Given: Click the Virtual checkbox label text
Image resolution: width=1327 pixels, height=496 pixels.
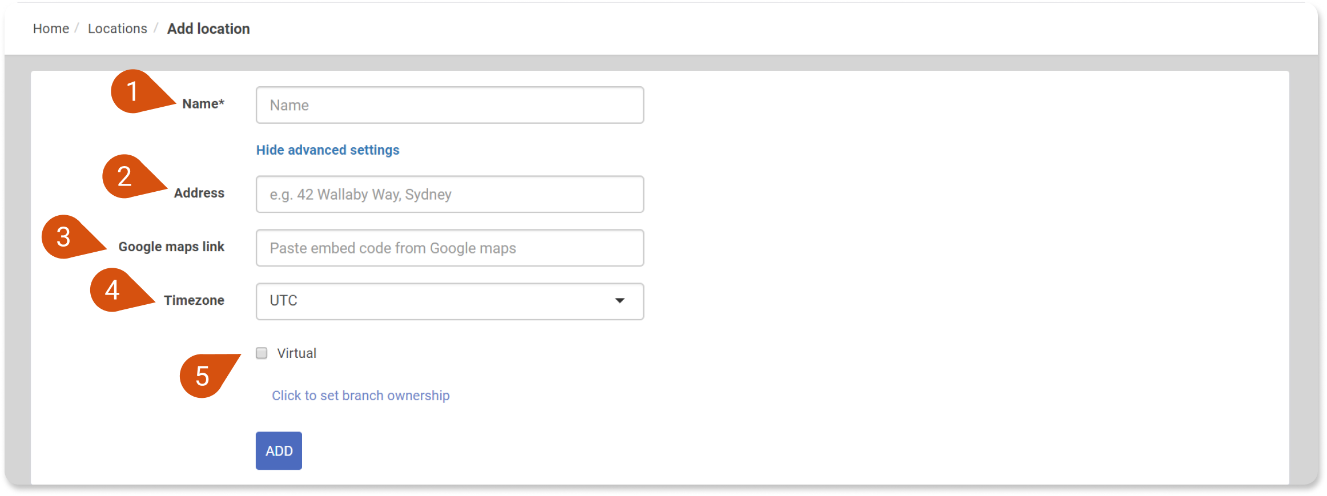Looking at the screenshot, I should [x=296, y=353].
